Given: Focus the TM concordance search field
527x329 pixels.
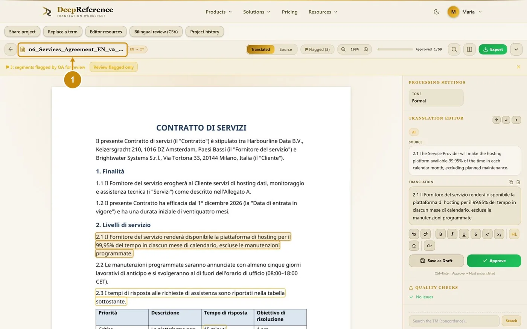Looking at the screenshot, I should (454, 321).
